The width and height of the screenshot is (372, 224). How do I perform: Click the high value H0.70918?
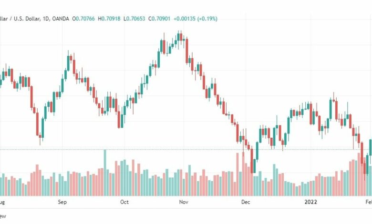(109, 19)
